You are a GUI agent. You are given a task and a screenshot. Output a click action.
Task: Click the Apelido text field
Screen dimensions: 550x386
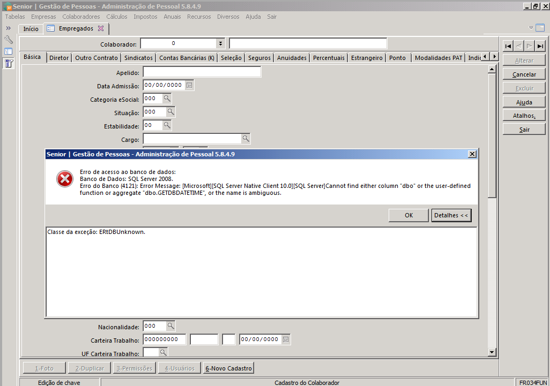pyautogui.click(x=202, y=72)
